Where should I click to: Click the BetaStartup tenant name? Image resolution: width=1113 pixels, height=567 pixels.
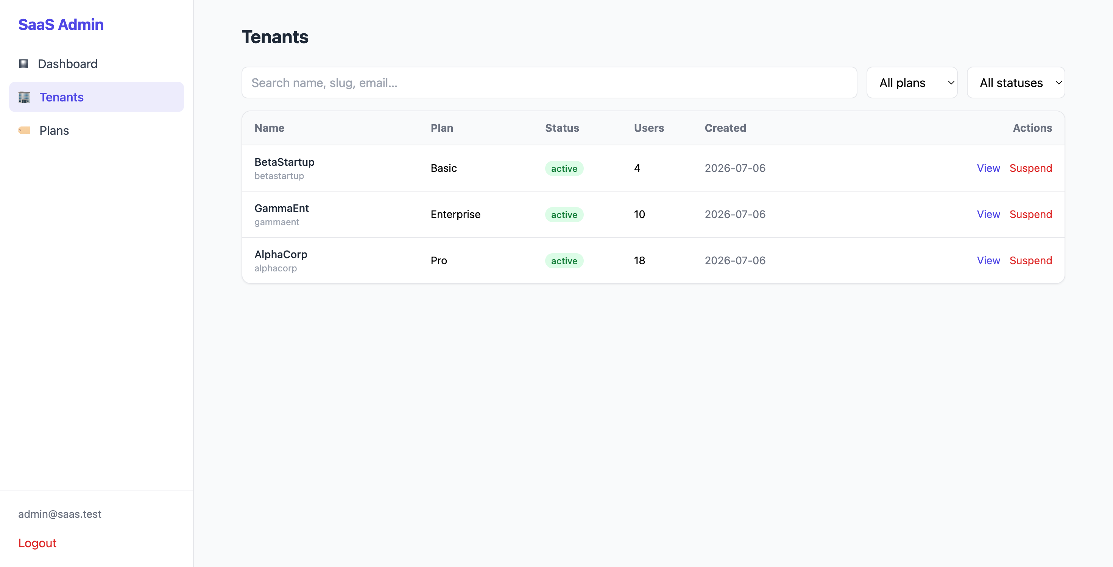pyautogui.click(x=284, y=162)
